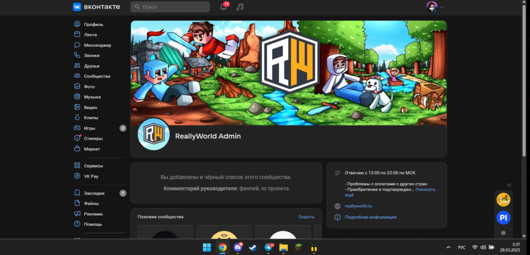Click the Игры counter badge 2
This screenshot has width=530, height=255.
tap(123, 128)
